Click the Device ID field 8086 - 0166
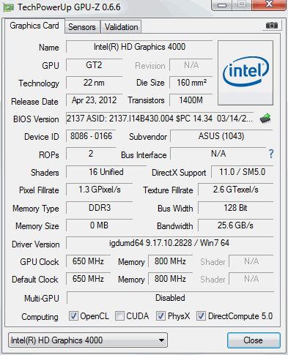The height and width of the screenshot is (355, 288). coord(91,136)
